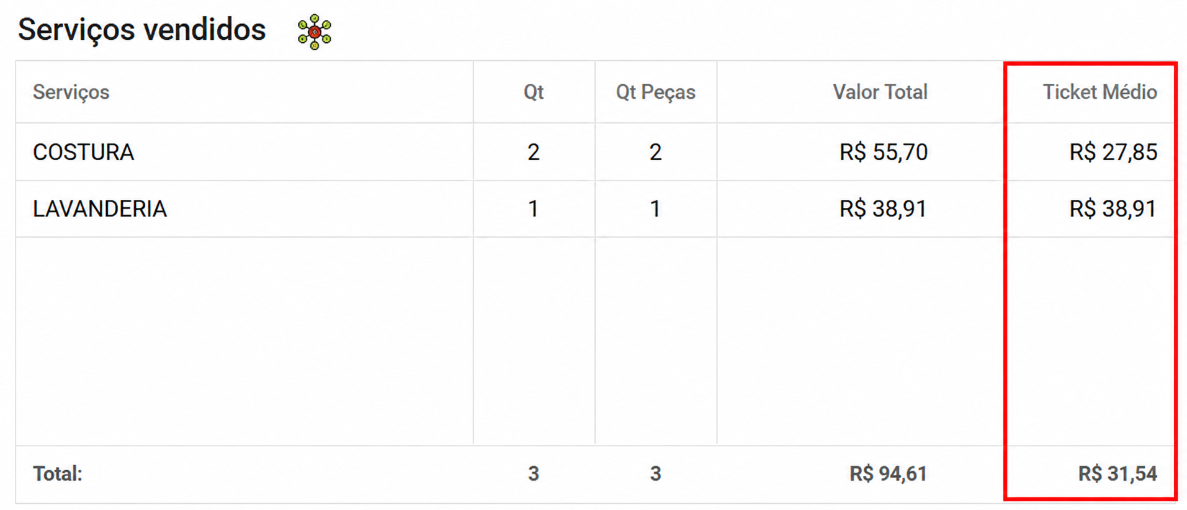Click the R$ 38,91 Ticket Médio cell
This screenshot has height=510, width=1187.
pos(1113,209)
